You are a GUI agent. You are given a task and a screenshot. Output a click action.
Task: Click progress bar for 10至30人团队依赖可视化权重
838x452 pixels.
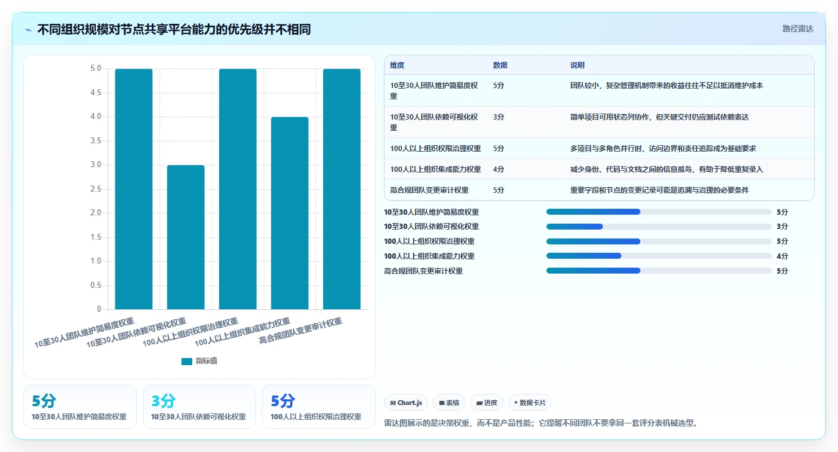click(659, 227)
